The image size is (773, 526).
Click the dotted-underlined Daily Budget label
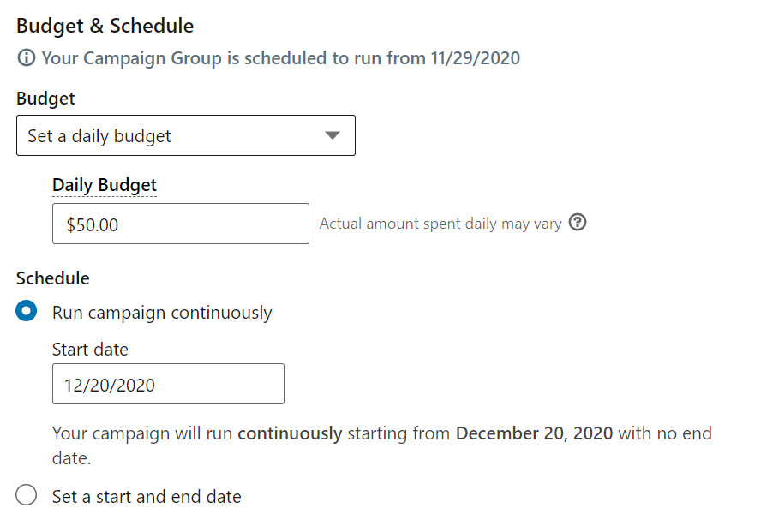coord(105,185)
